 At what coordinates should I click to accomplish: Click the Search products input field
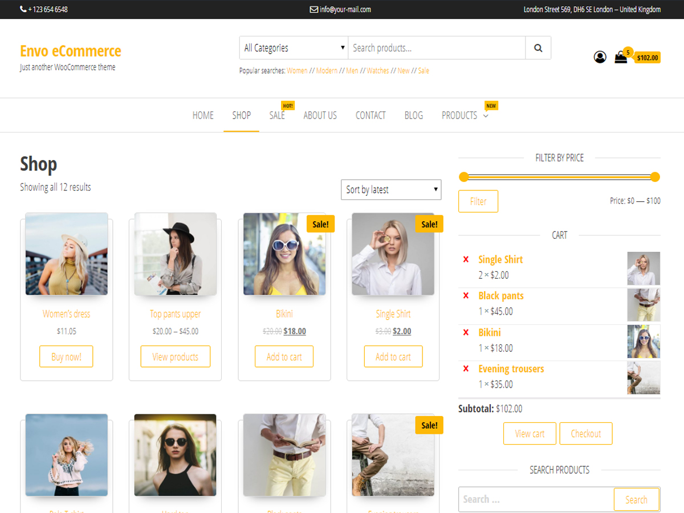[x=436, y=48]
